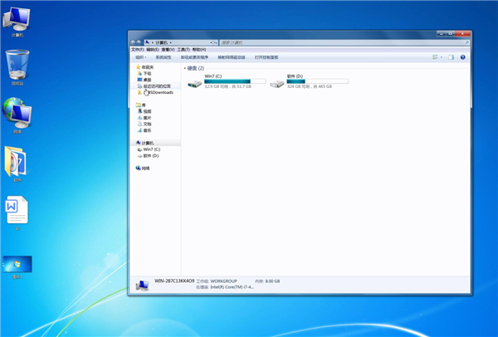Click the Forward navigation arrow
The height and width of the screenshot is (337, 498).
(139, 42)
